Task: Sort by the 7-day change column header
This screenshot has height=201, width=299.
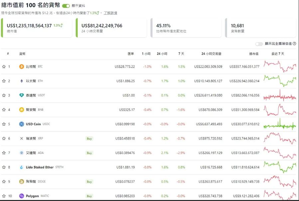Action: tap(181, 54)
